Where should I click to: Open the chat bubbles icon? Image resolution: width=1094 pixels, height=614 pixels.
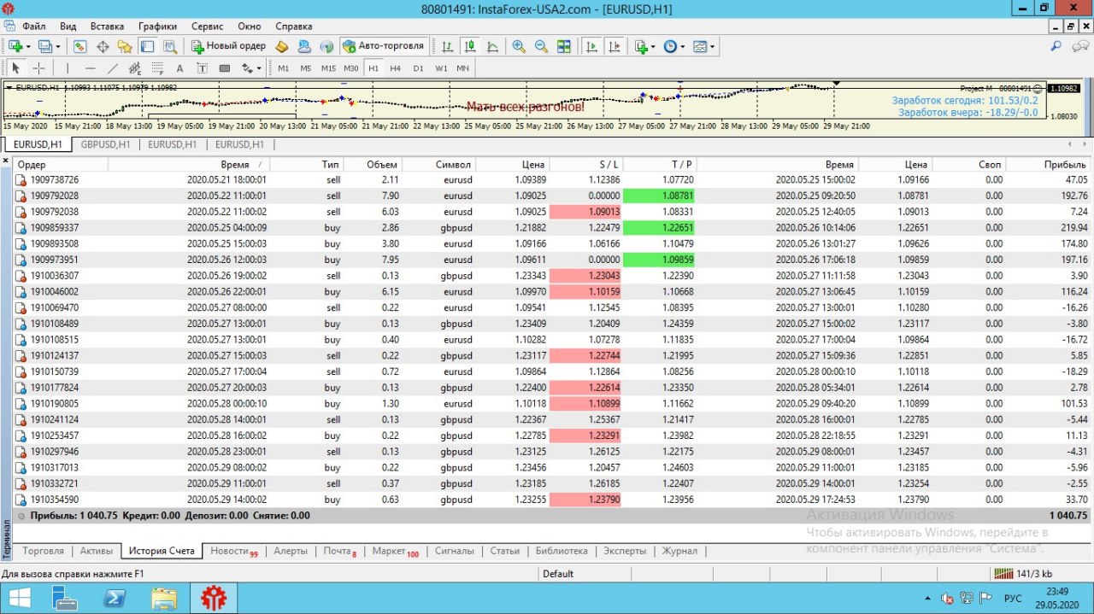pyautogui.click(x=1080, y=46)
